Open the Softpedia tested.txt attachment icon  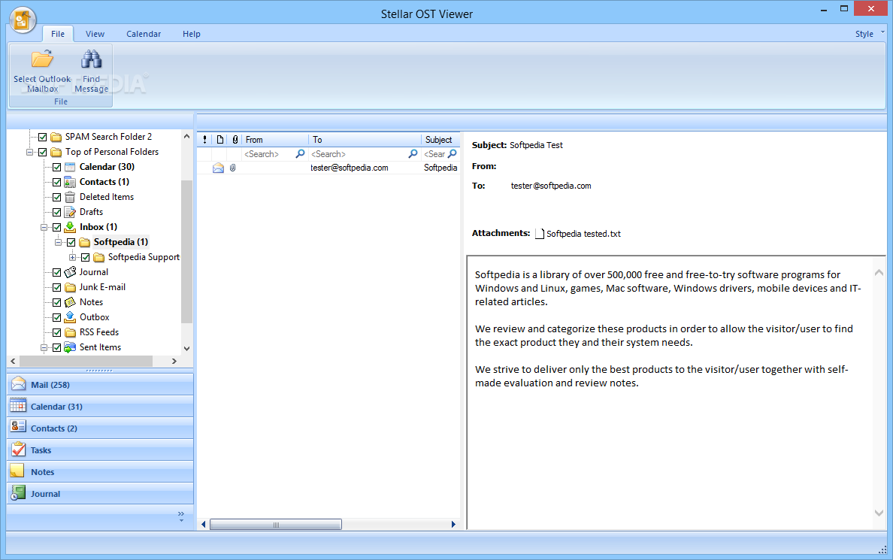(x=539, y=234)
